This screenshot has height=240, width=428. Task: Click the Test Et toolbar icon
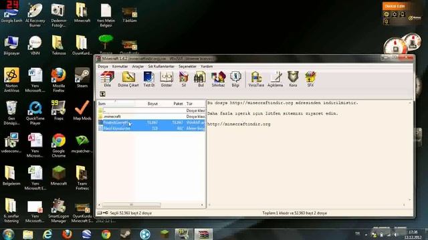pos(149,79)
